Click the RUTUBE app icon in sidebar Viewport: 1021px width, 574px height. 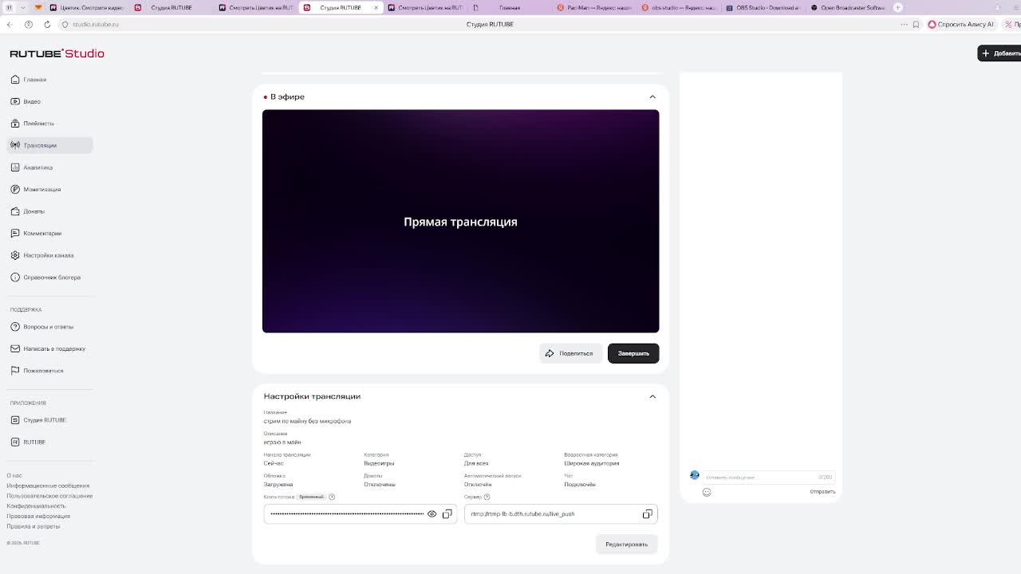[15, 442]
